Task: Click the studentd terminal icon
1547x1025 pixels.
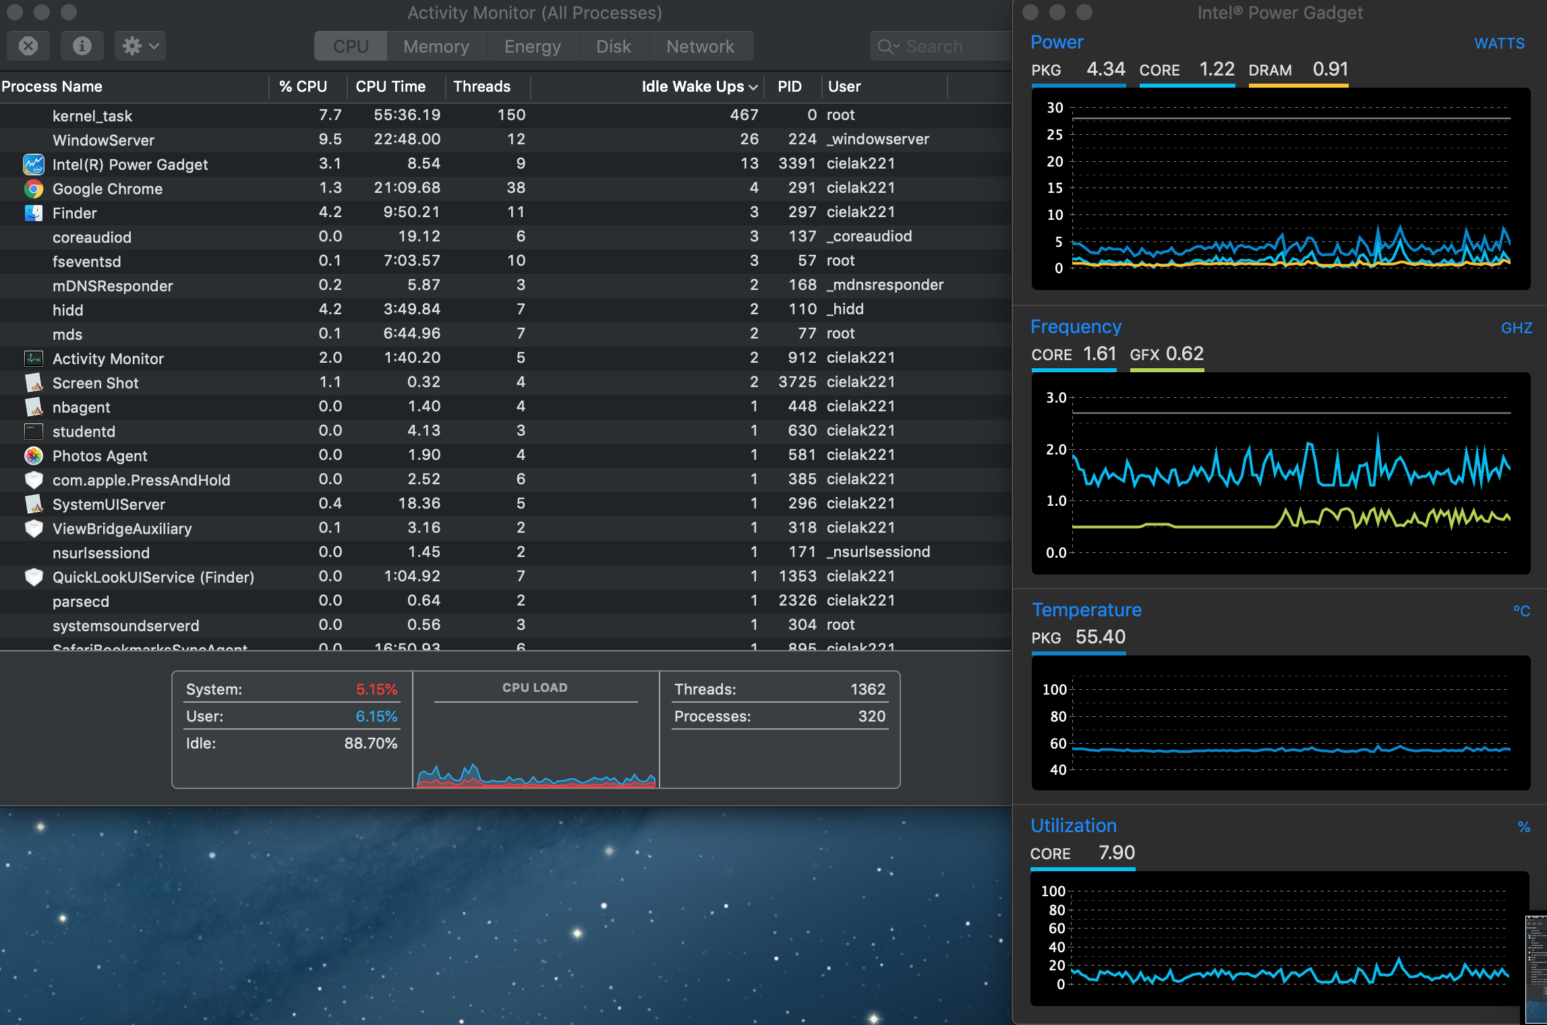Action: (x=34, y=432)
